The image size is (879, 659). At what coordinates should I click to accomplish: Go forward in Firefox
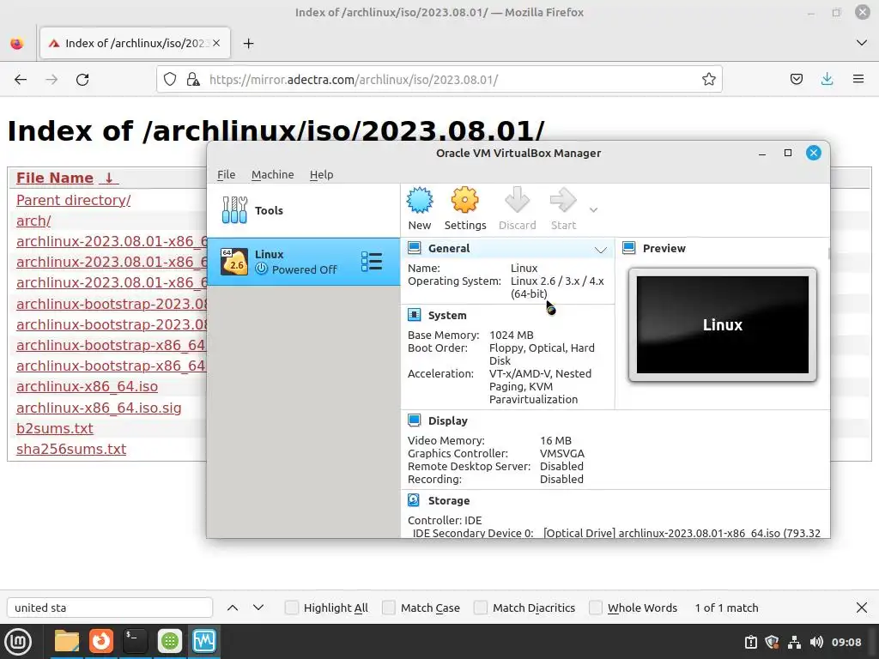[52, 80]
